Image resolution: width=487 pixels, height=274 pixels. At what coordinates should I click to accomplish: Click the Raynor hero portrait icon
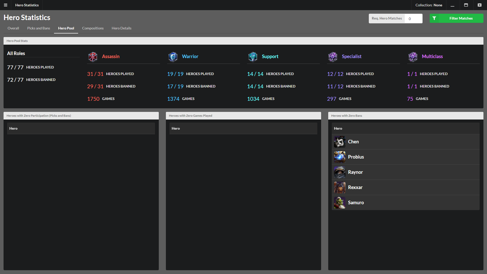coord(339,172)
